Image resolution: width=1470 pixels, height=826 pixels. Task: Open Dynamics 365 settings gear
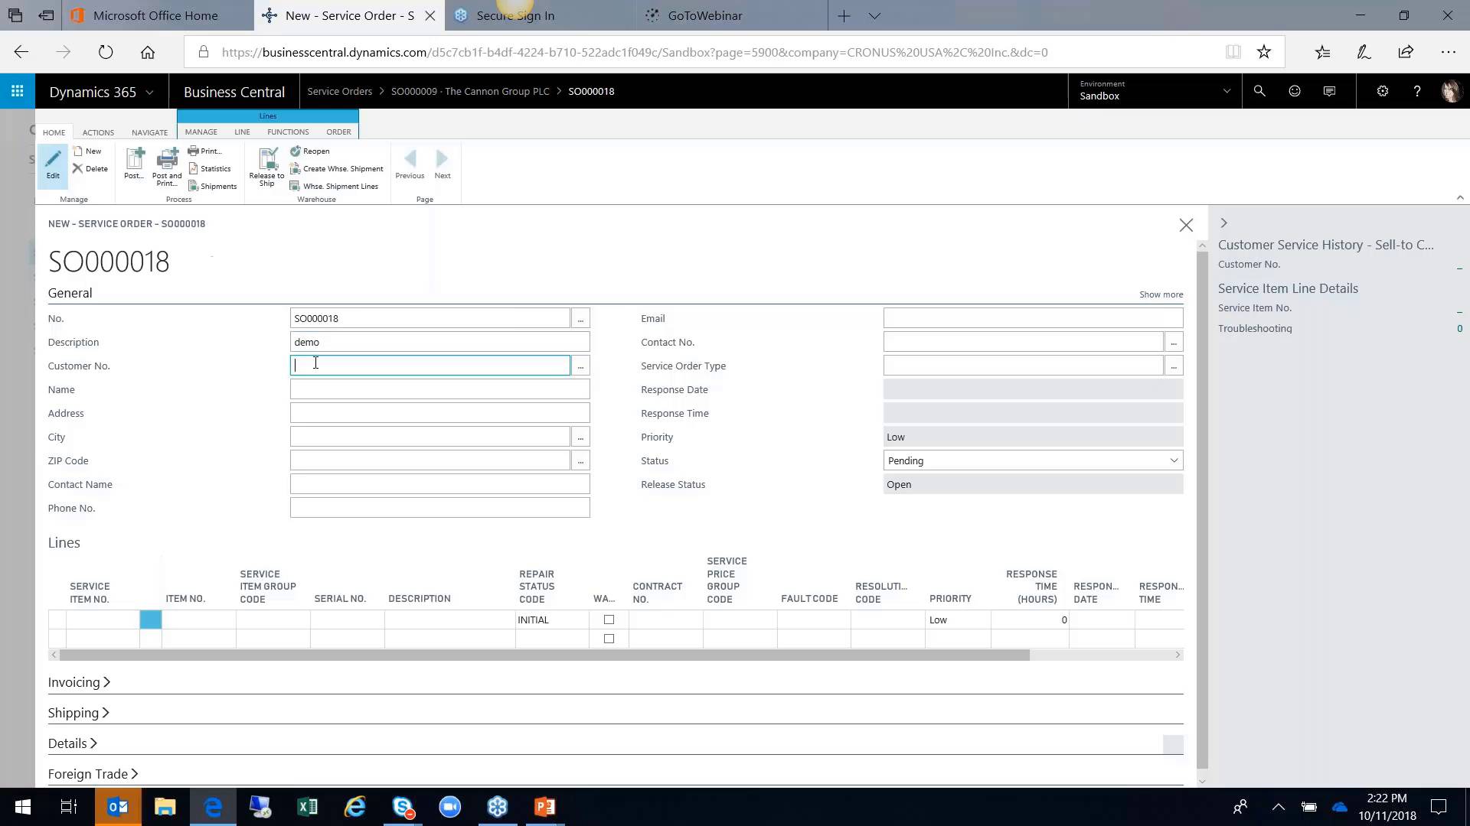1383,91
